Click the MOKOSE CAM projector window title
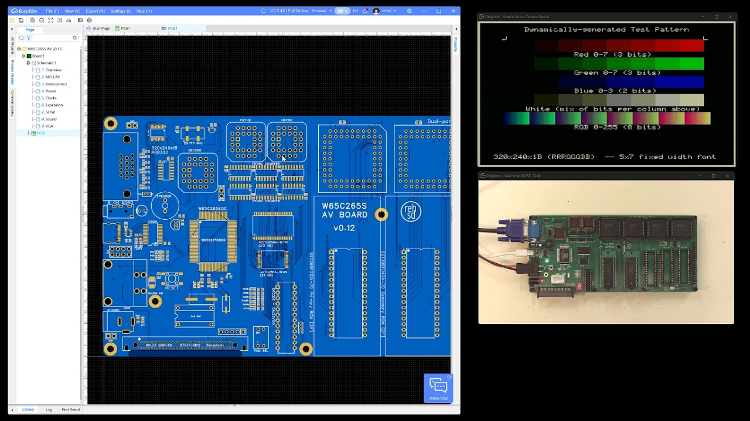This screenshot has width=750, height=421. pos(513,176)
